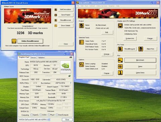
Task: Click the screenshot camera icon in GPU-Z
Action: (x=71, y=57)
